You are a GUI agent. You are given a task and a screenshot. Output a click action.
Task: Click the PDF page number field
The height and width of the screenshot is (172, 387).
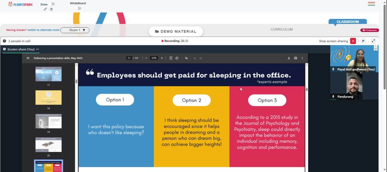[129, 58]
